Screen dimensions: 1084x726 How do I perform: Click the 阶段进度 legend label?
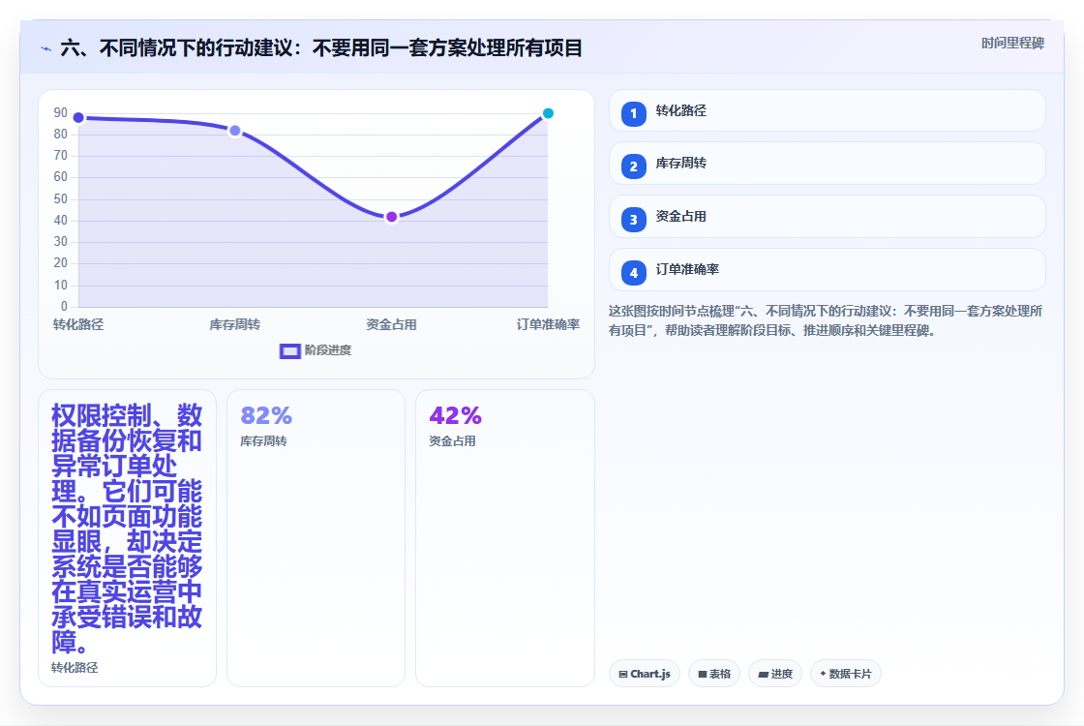pyautogui.click(x=328, y=350)
